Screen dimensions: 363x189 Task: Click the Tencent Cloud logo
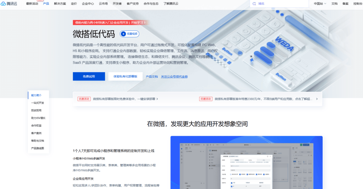(11, 4)
